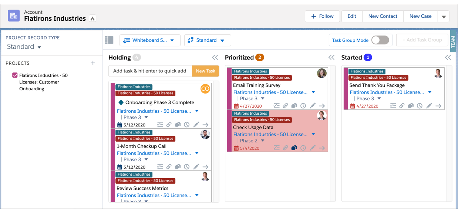Viewport: 458px width, 213px height.
Task: Click the New Task button in the Holding column
Action: [206, 71]
